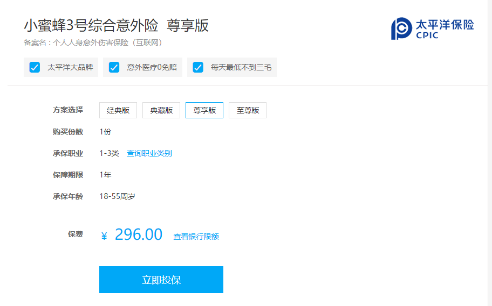Click the 保障期限 label
This screenshot has height=306, width=492.
68,175
